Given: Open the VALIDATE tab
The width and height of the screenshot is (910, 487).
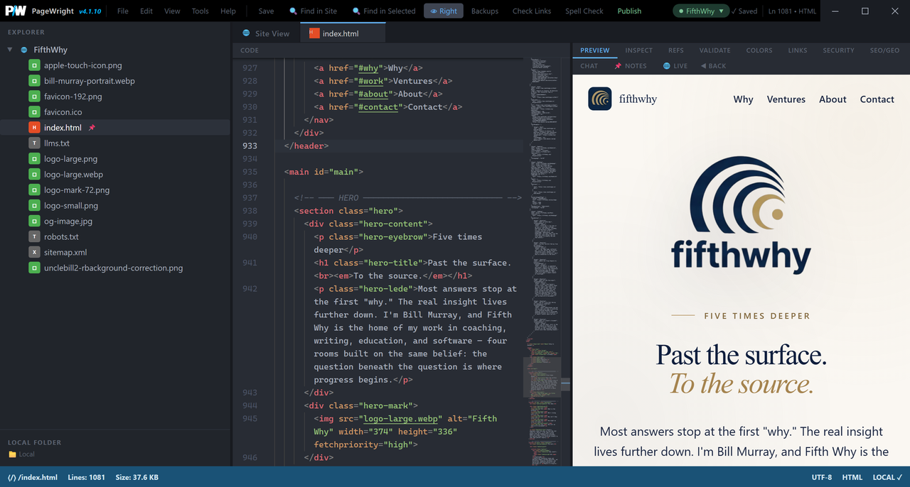Looking at the screenshot, I should click(715, 50).
